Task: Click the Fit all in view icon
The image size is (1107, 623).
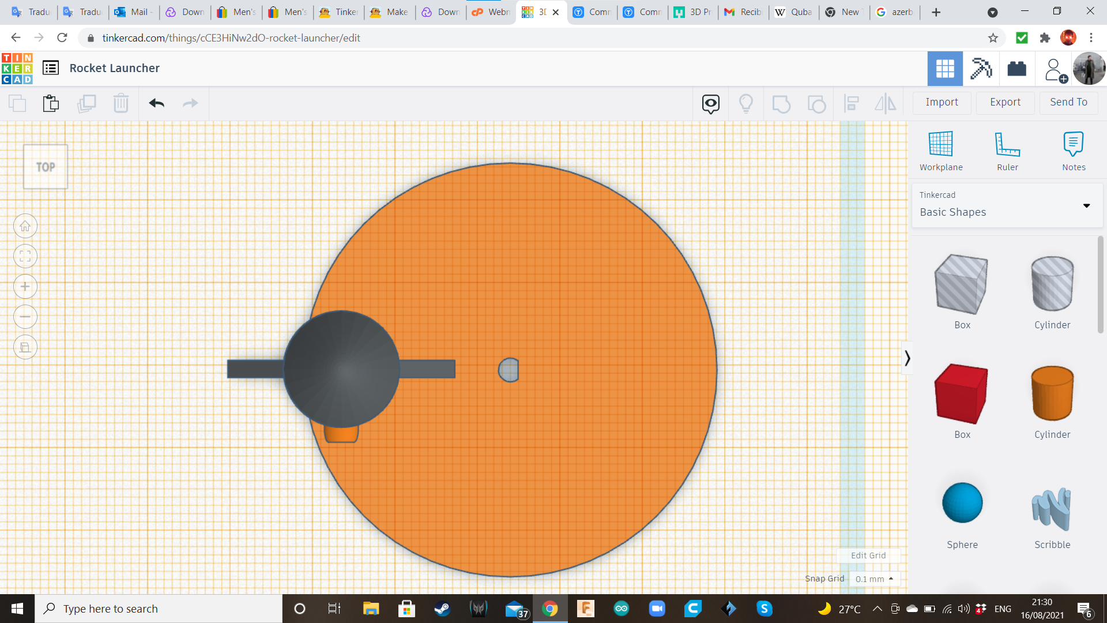Action: (25, 256)
